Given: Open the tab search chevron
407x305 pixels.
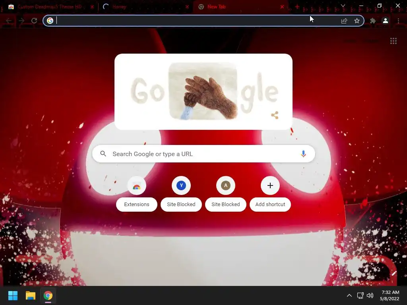Looking at the screenshot, I should pos(343,6).
